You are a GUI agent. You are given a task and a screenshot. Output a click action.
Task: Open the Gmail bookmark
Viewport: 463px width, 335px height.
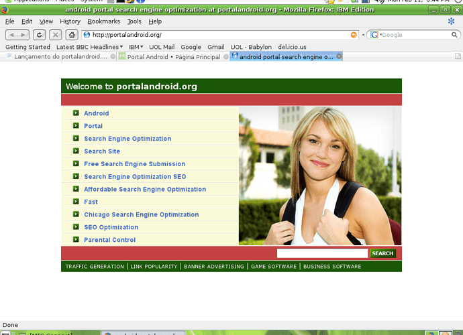[216, 47]
